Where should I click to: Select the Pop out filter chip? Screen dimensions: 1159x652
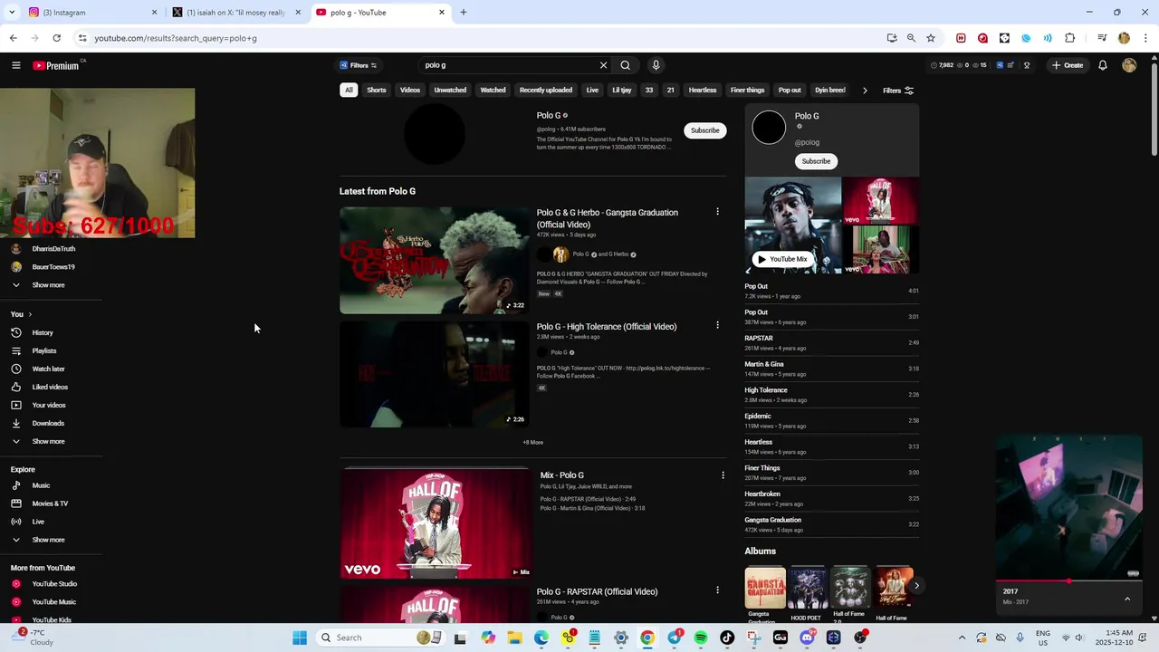pyautogui.click(x=790, y=91)
